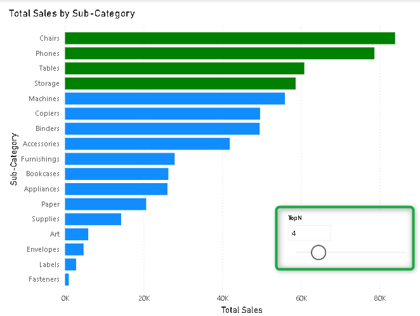The height and width of the screenshot is (316, 420).
Task: Select the Bookcases bar
Action: [117, 174]
